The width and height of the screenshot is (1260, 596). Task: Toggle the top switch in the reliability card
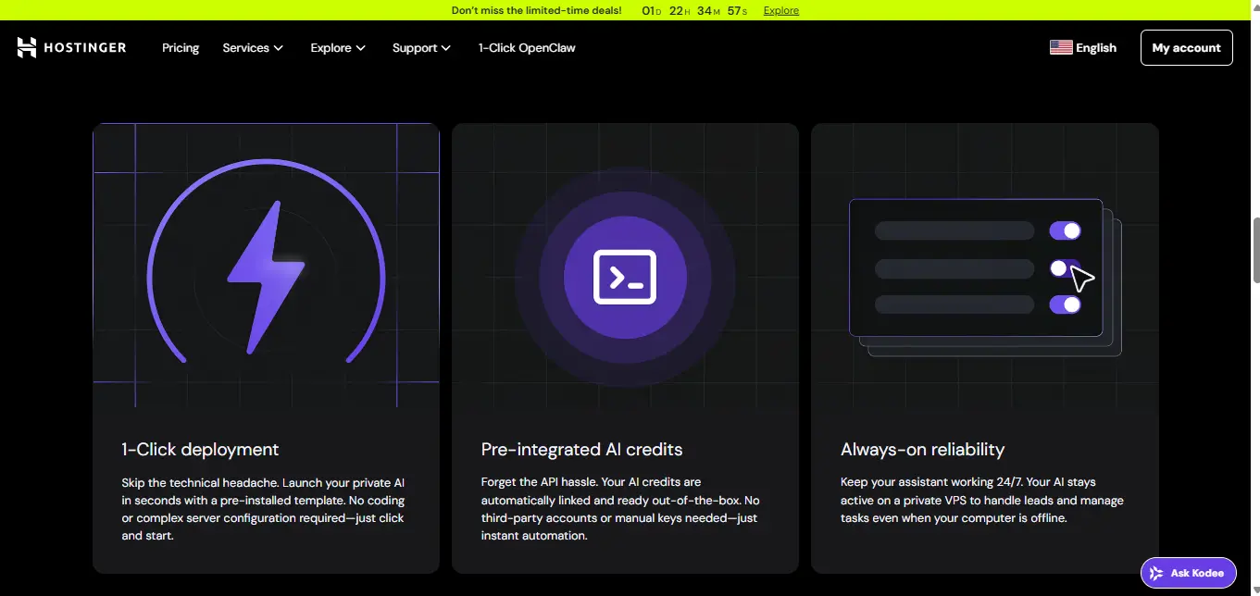(1065, 230)
